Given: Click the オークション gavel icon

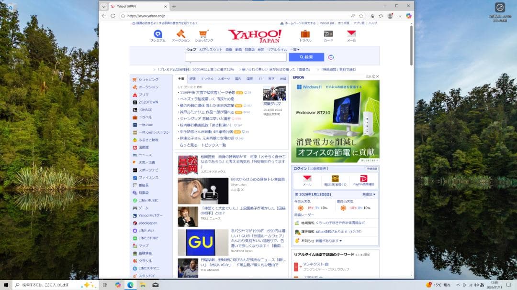Looking at the screenshot, I should pyautogui.click(x=180, y=34).
